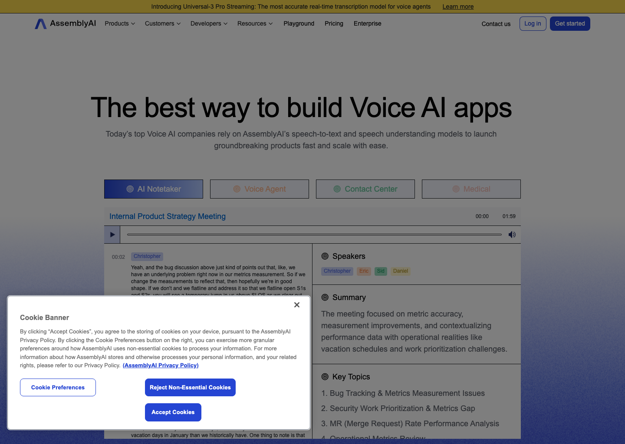The width and height of the screenshot is (625, 444).
Task: Open the Resources dropdown
Action: tap(255, 23)
